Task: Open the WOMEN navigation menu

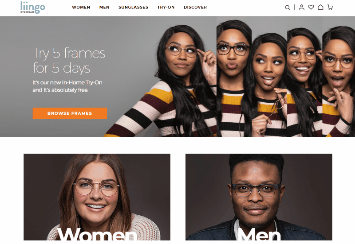Action: tap(81, 8)
